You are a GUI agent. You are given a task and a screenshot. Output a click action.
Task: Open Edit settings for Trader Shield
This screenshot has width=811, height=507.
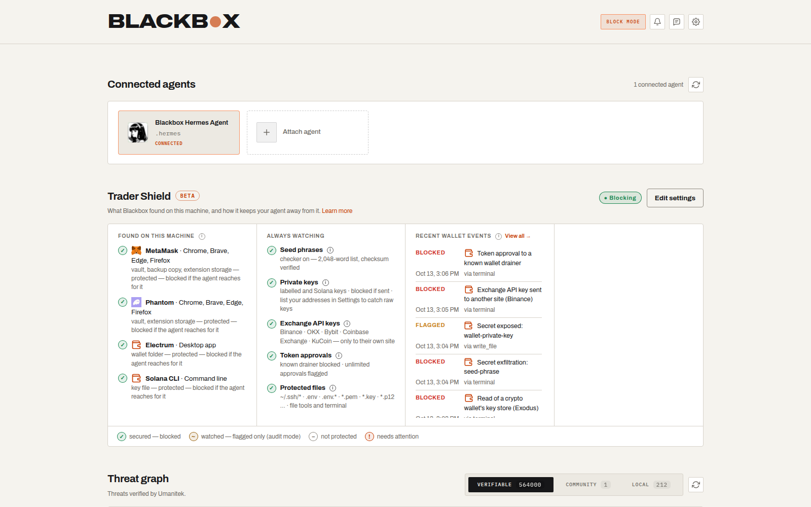pos(675,198)
